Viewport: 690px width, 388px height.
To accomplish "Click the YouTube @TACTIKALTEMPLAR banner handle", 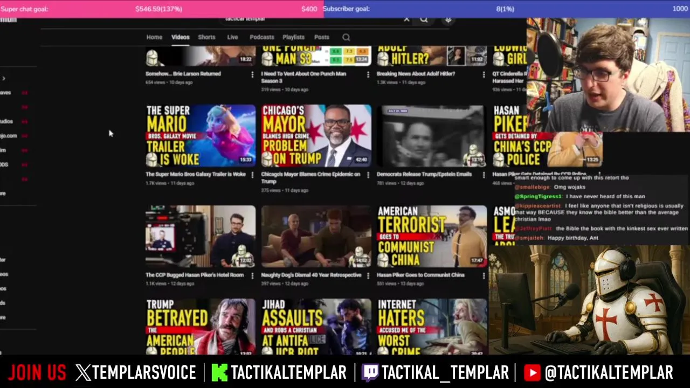I will (598, 372).
